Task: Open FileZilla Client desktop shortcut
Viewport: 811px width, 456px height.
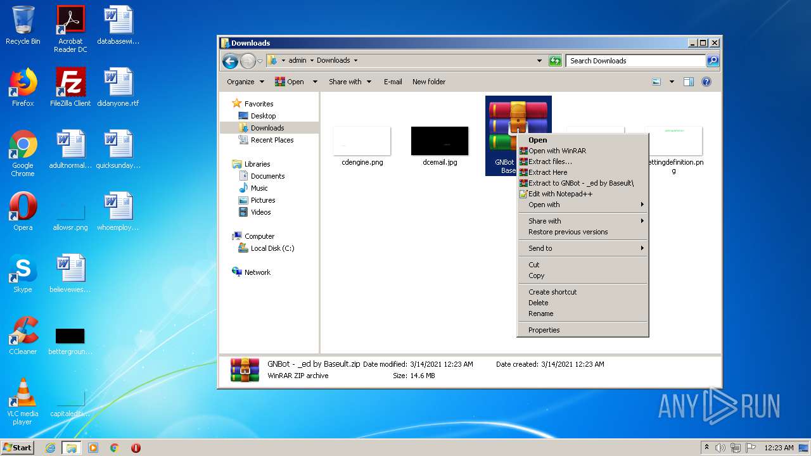Action: [x=70, y=87]
